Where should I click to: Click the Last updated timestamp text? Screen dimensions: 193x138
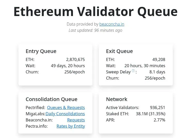95,30
